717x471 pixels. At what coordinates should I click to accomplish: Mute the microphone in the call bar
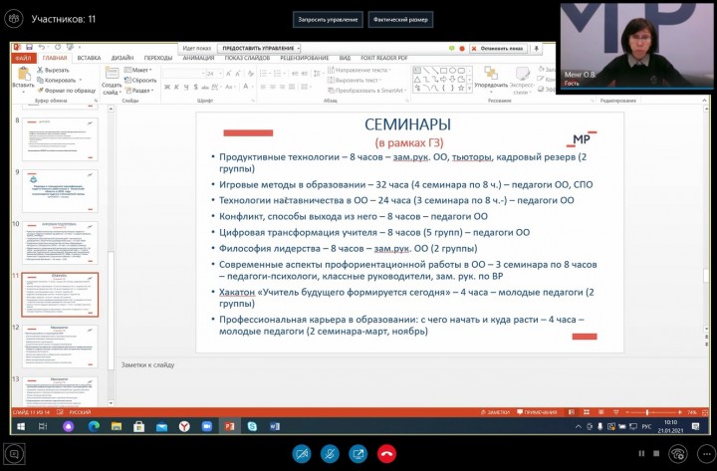tap(330, 454)
